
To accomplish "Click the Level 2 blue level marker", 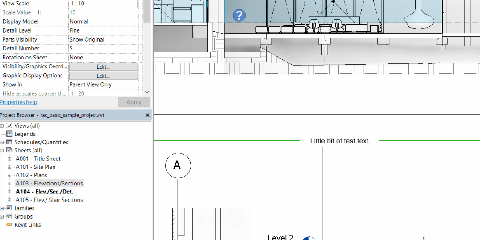I will [309, 238].
